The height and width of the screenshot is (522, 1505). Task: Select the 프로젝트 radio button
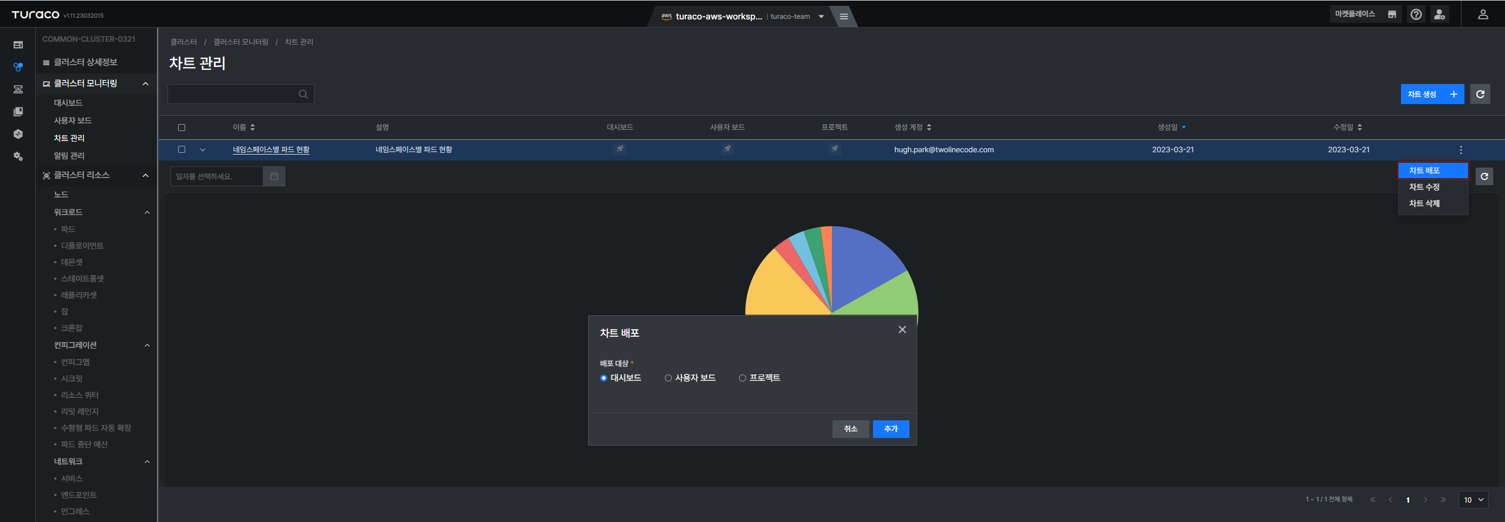pos(743,378)
